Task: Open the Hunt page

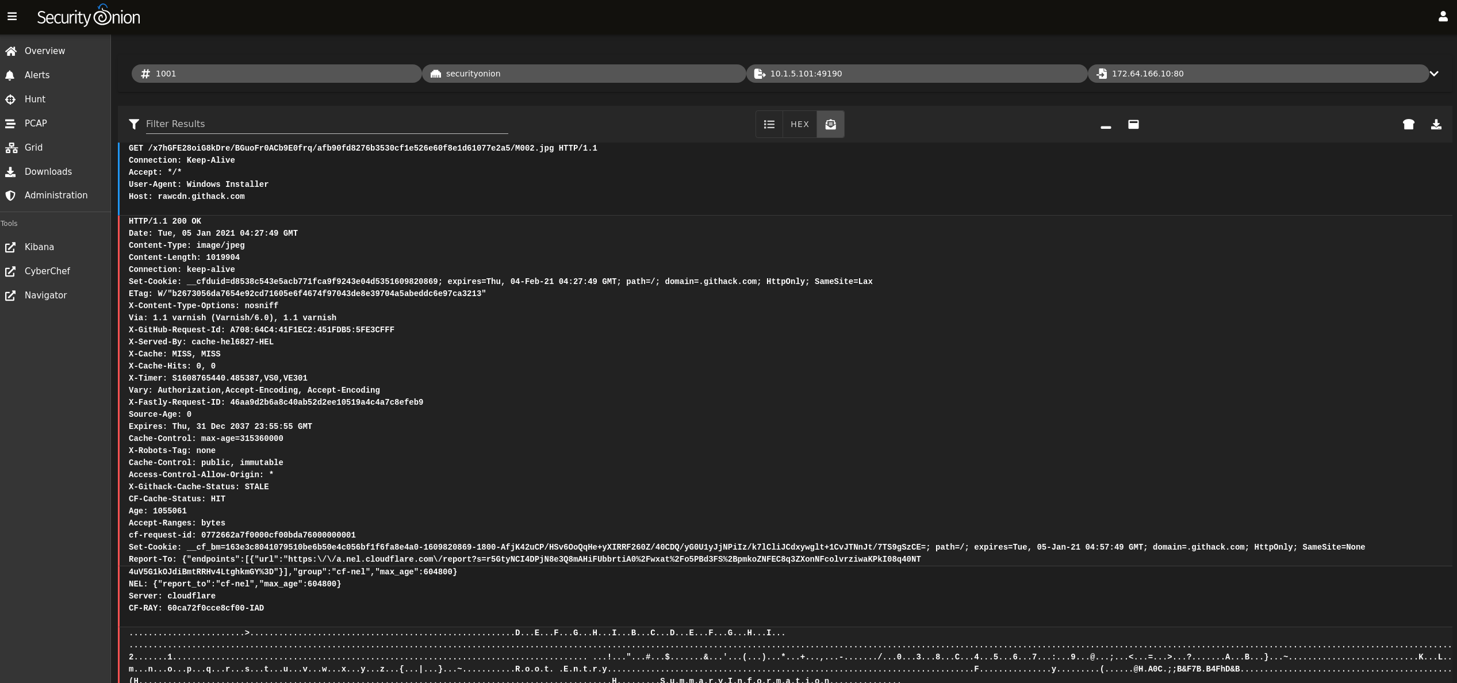Action: point(34,99)
